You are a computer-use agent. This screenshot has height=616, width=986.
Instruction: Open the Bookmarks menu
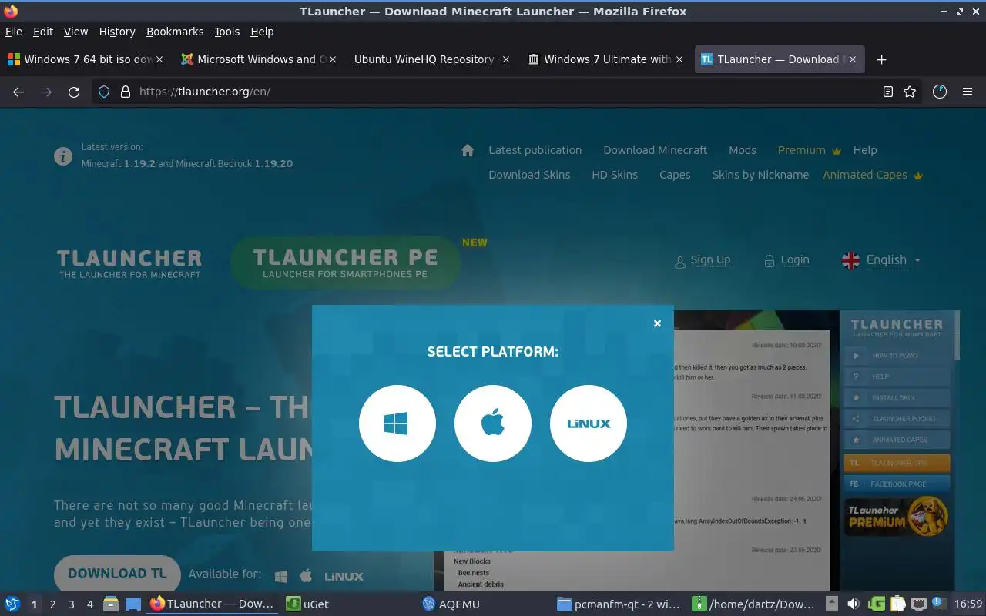click(x=175, y=32)
